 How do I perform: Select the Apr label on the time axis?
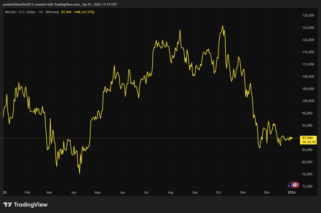click(x=74, y=192)
